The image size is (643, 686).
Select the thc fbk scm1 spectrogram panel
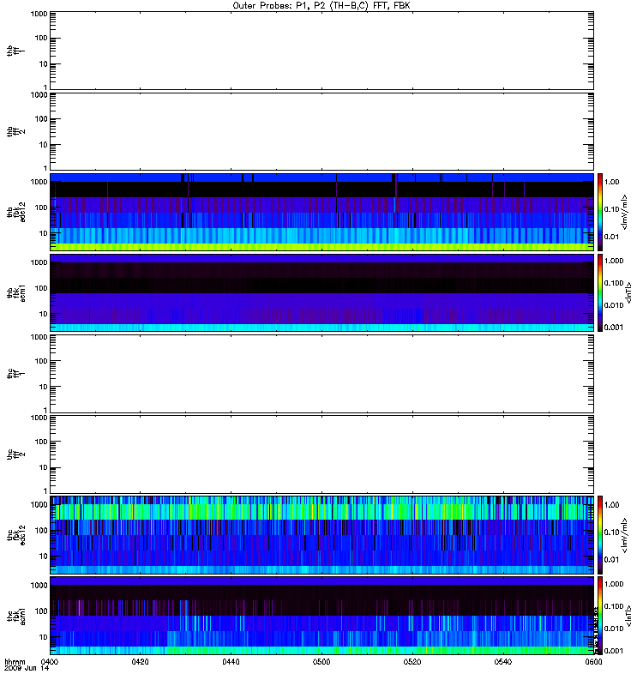point(321,616)
